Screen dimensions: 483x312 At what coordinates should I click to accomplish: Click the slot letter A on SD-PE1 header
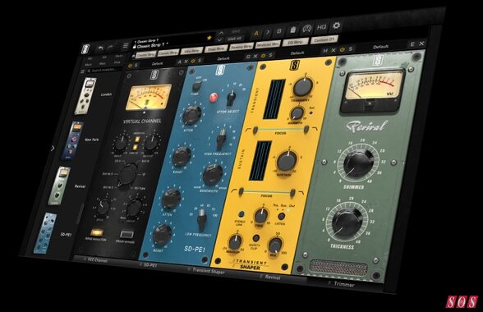click(179, 62)
